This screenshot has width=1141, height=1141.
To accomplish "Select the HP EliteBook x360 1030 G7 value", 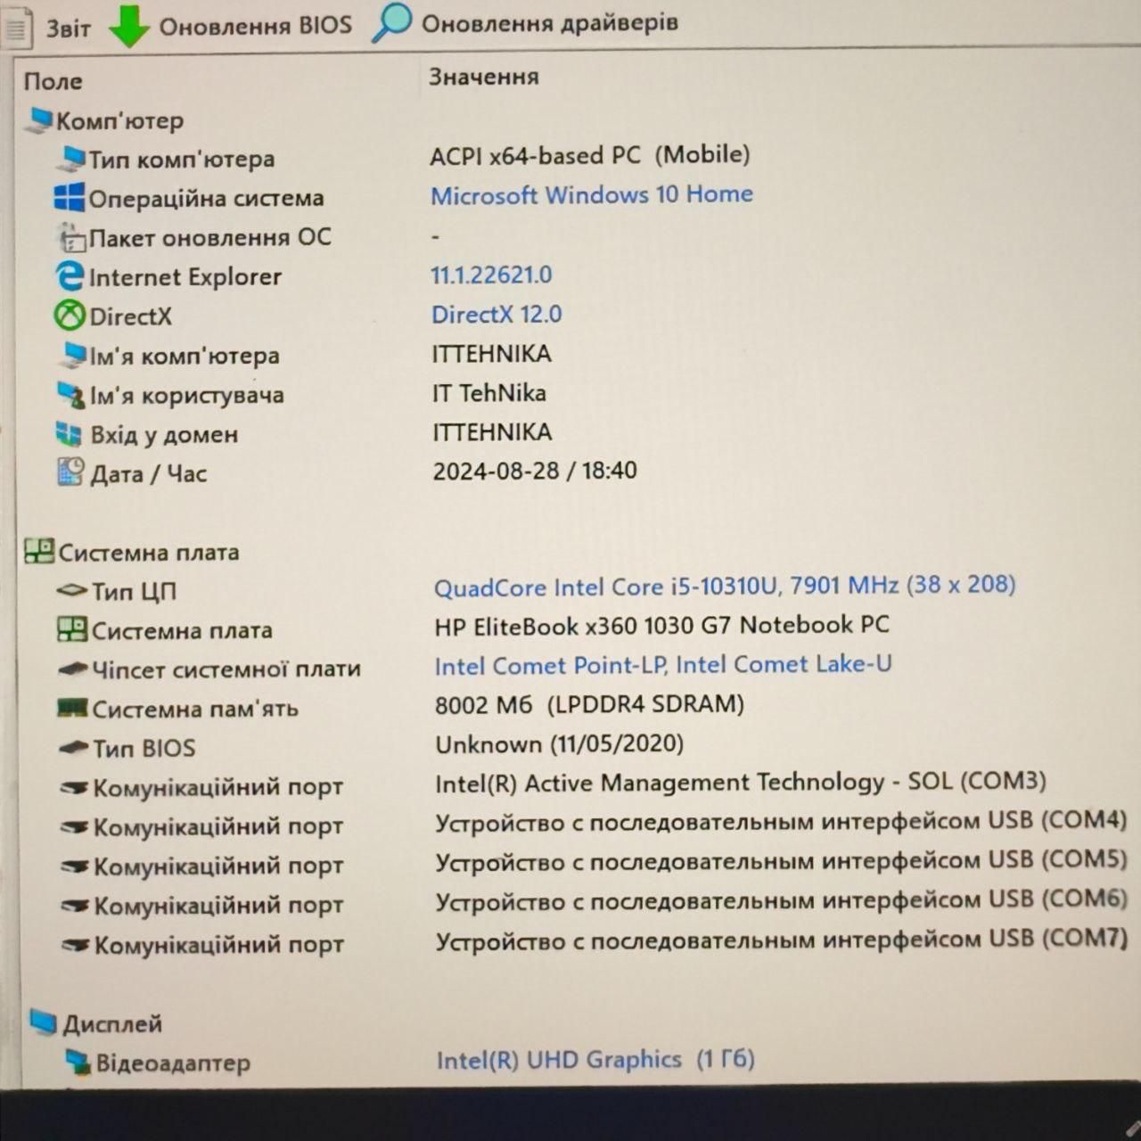I will (x=662, y=626).
